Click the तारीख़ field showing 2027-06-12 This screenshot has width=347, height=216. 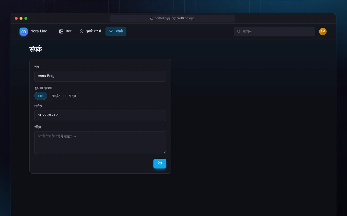coord(100,116)
